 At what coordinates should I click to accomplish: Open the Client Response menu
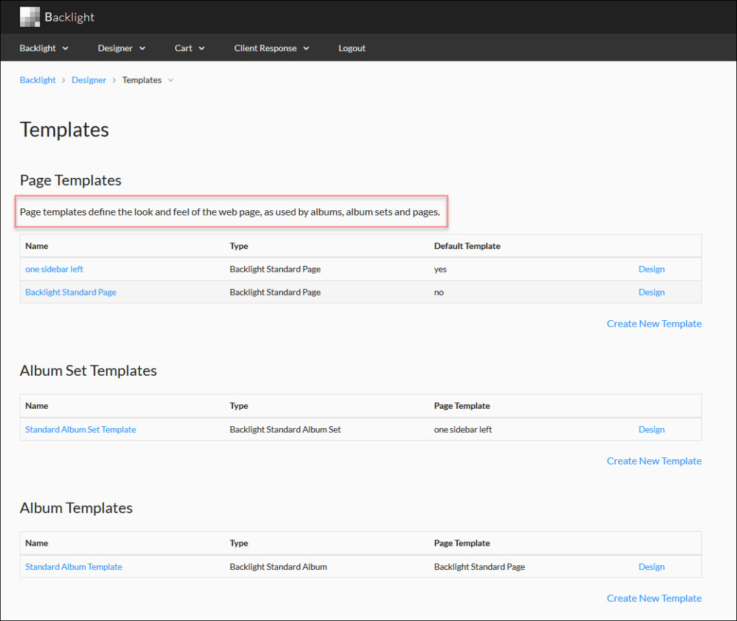(271, 48)
